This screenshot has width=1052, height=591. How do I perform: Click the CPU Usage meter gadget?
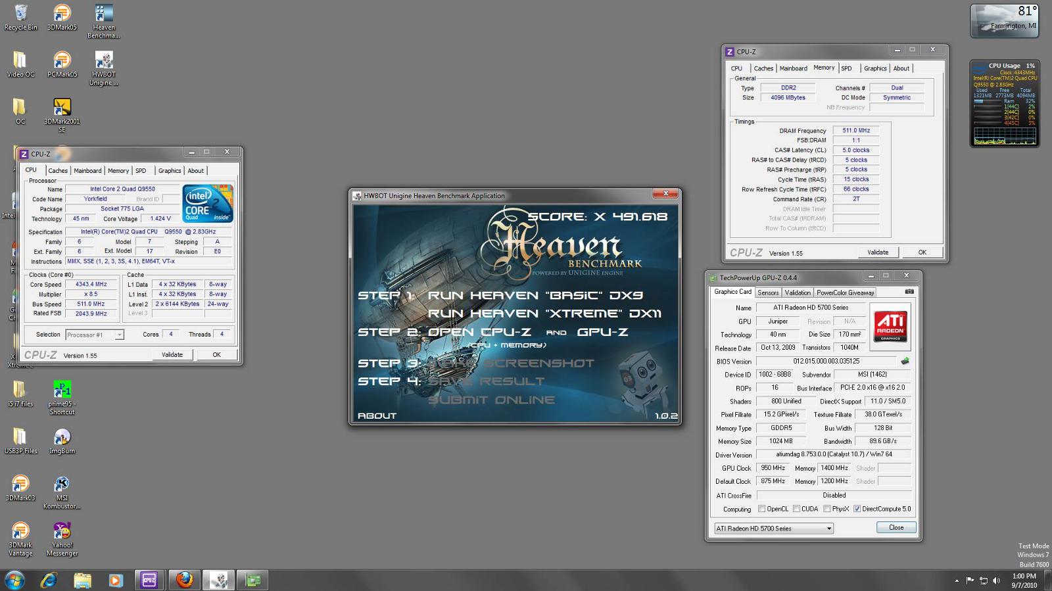(1005, 104)
